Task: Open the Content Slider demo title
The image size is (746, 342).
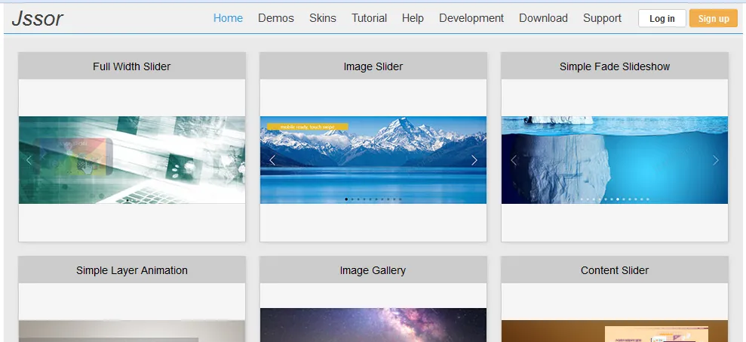Action: point(615,270)
